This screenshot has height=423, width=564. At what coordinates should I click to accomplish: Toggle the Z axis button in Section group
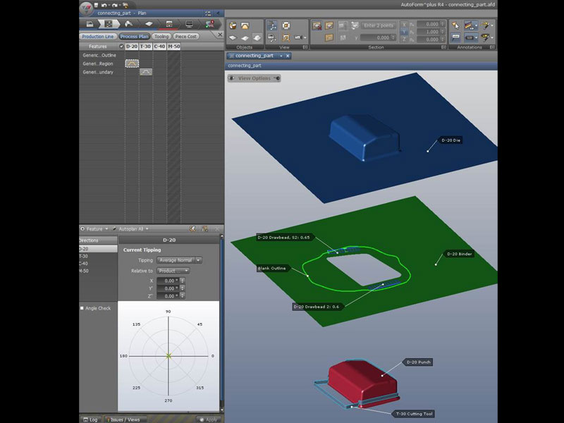click(404, 39)
